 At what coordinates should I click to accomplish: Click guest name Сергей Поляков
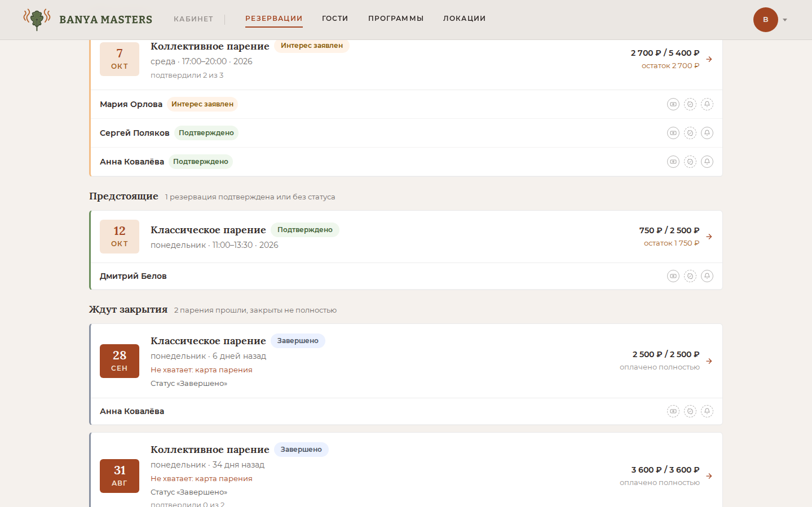tap(135, 133)
